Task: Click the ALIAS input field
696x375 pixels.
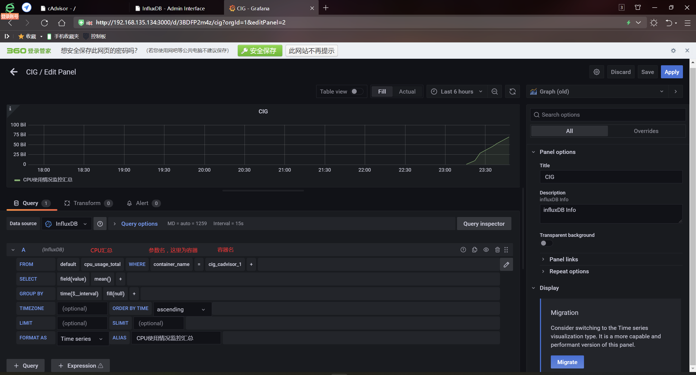Action: coord(176,338)
